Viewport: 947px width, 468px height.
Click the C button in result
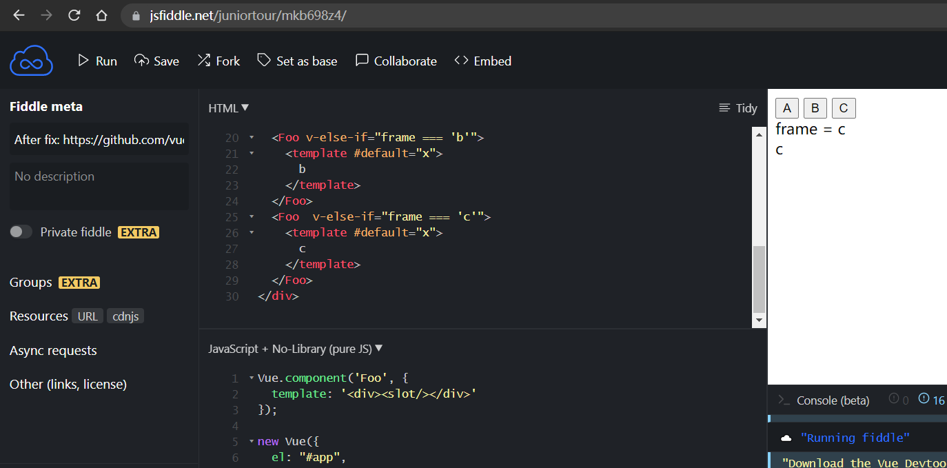(x=843, y=108)
